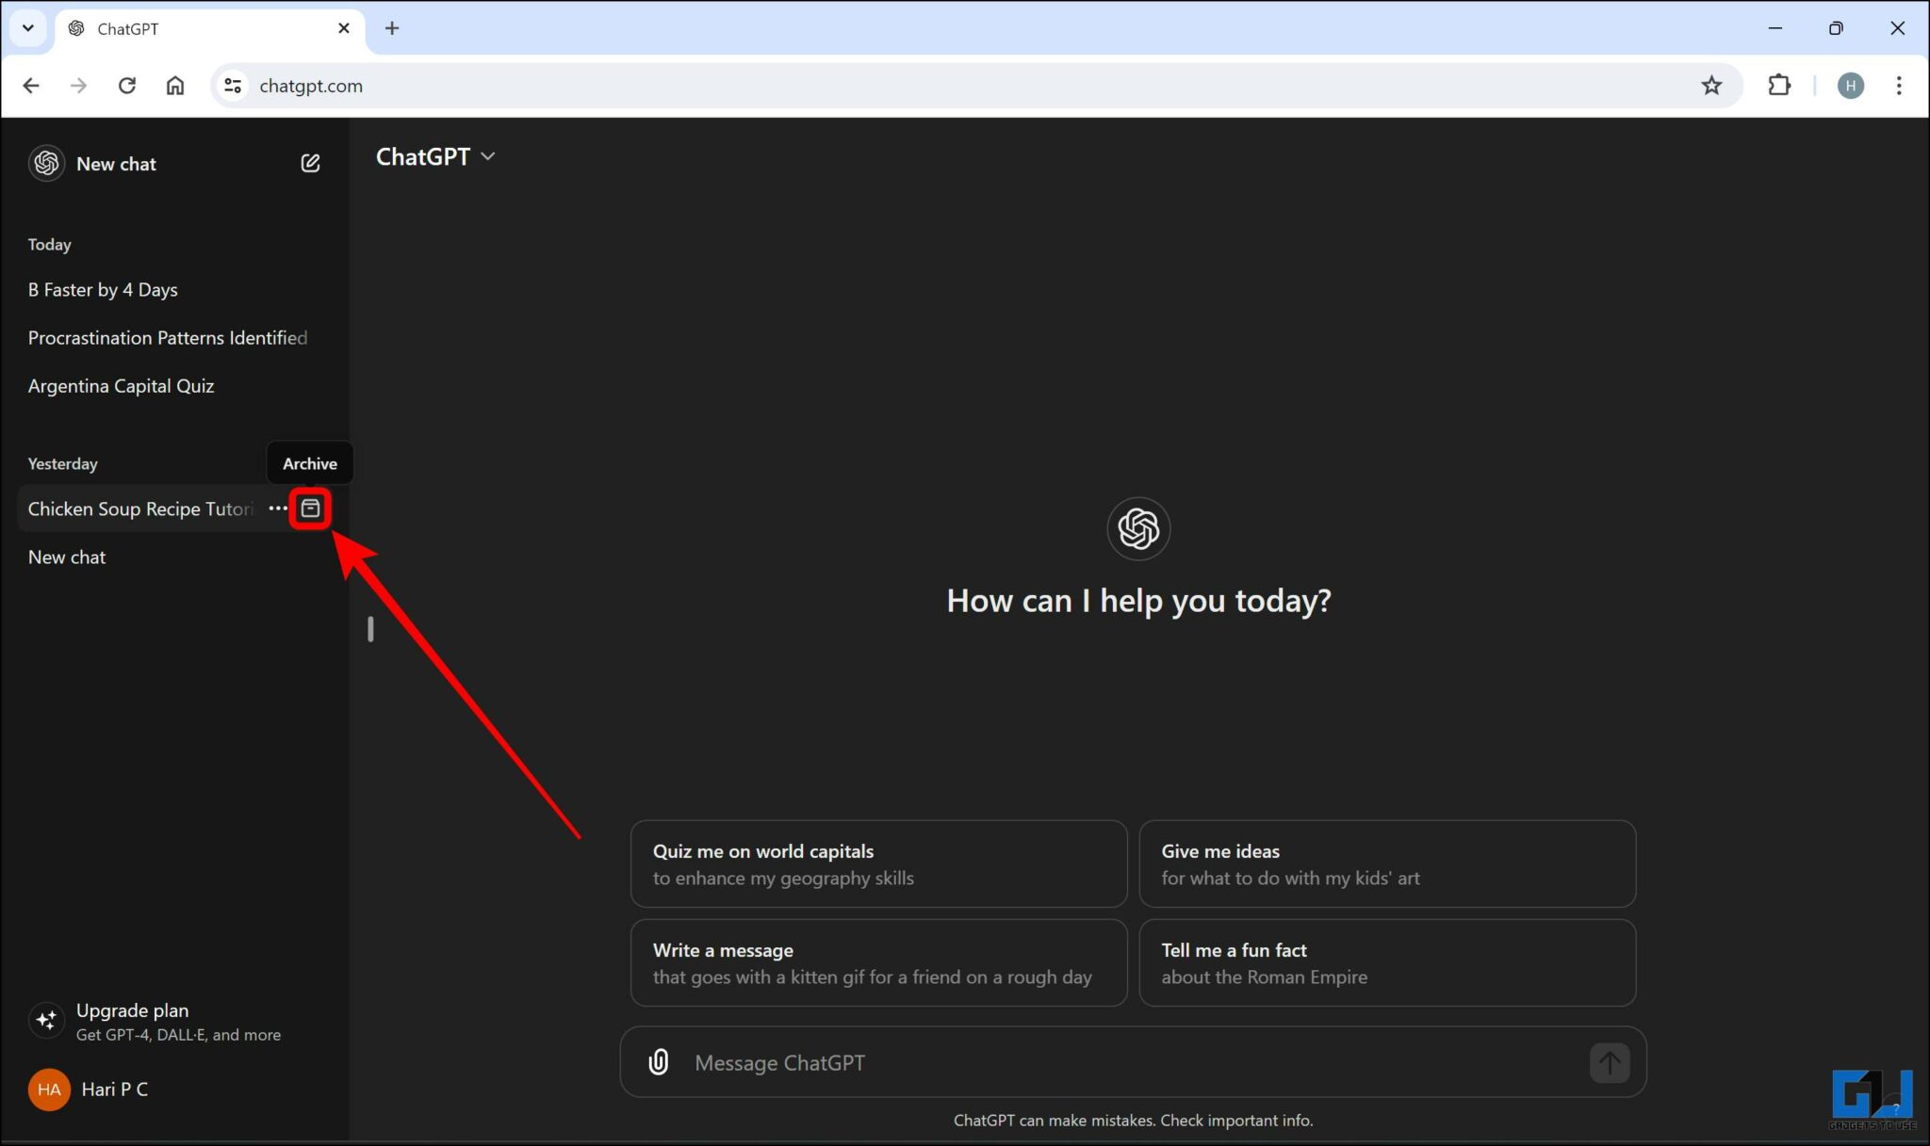
Task: Open the Hari P C profile avatar
Action: (x=48, y=1090)
